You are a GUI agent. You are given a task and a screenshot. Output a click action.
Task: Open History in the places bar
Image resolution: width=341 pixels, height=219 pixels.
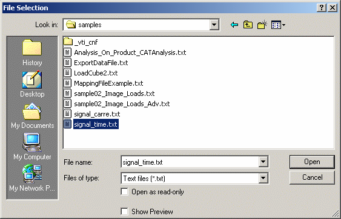click(32, 52)
